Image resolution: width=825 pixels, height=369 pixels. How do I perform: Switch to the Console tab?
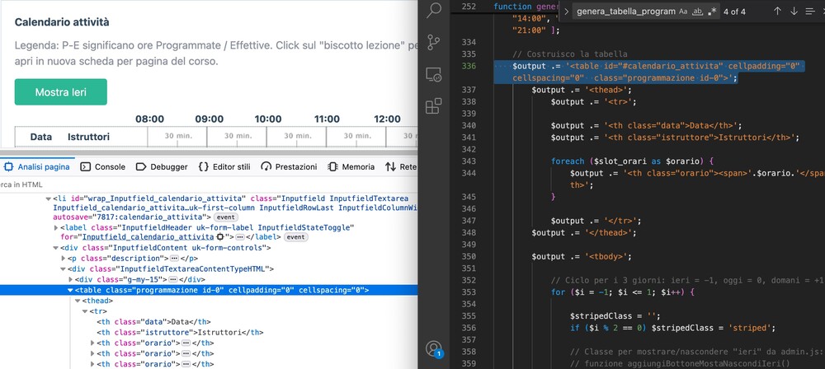click(x=103, y=166)
